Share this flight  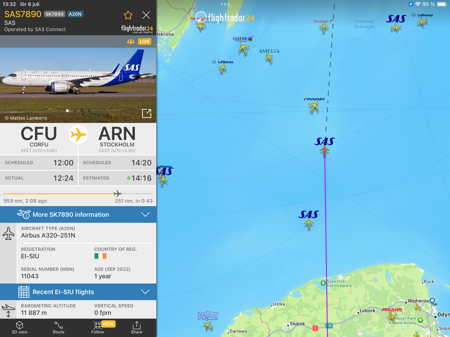[x=137, y=328]
